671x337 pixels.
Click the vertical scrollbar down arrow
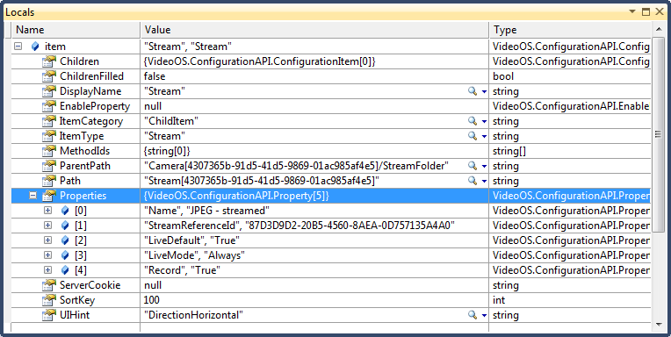659,325
